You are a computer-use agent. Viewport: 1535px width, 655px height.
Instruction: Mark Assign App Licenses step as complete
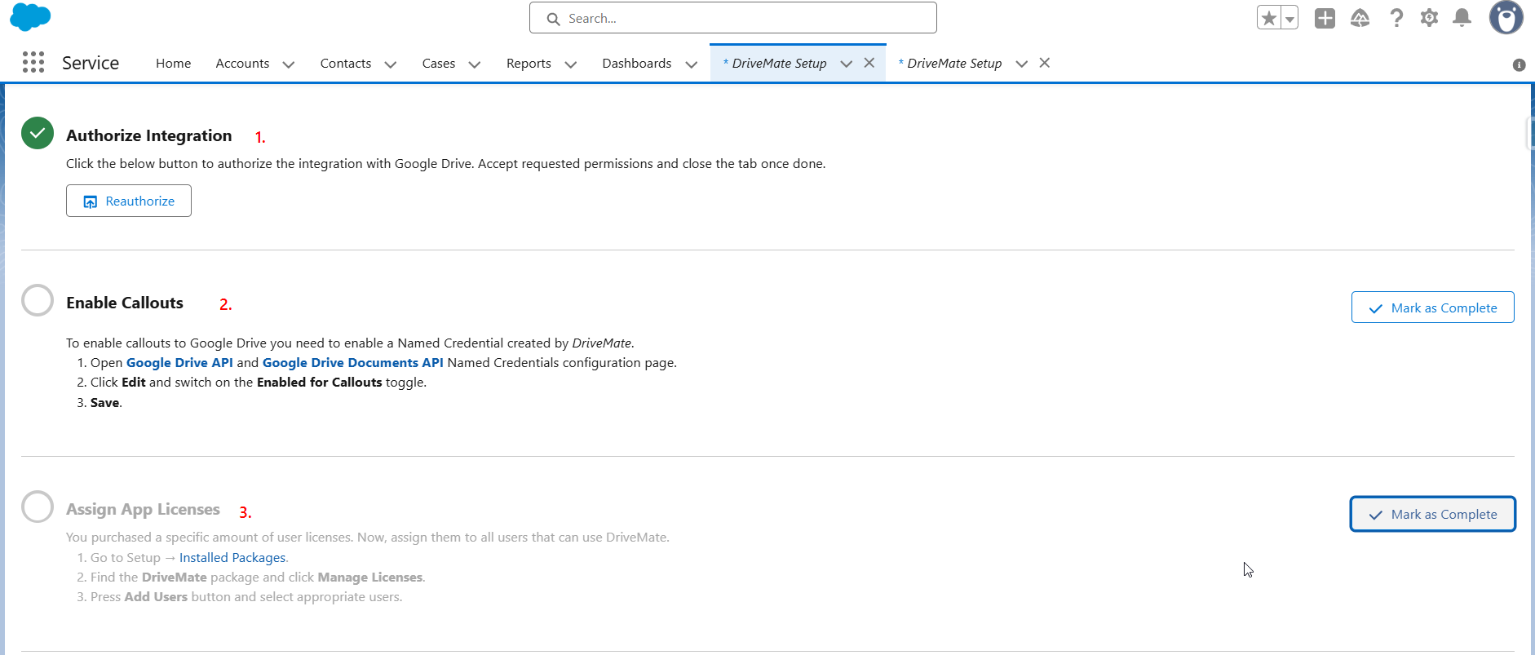1432,514
